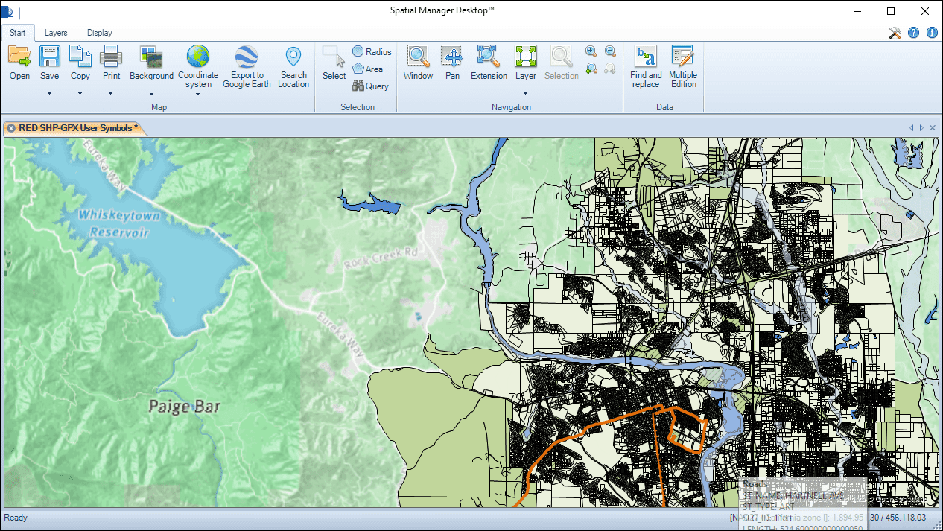Expand the Coordinate system dropdown arrow
The height and width of the screenshot is (531, 943).
tap(198, 94)
